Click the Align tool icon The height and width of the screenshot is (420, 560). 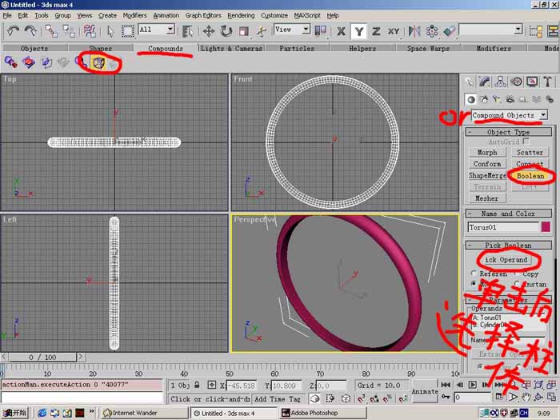tap(450, 31)
